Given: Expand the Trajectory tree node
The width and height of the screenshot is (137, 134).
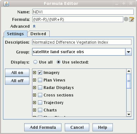Looking at the screenshot, I should pyautogui.click(x=34, y=102).
